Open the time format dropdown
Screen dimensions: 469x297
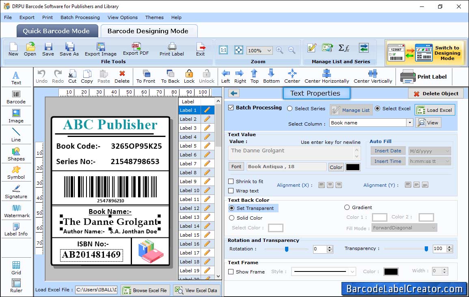point(447,162)
